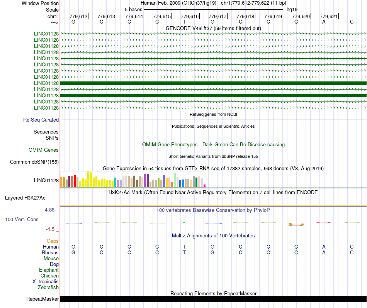367x308 pixels.
Task: Select the Dog alignment row label
Action: coord(54,264)
